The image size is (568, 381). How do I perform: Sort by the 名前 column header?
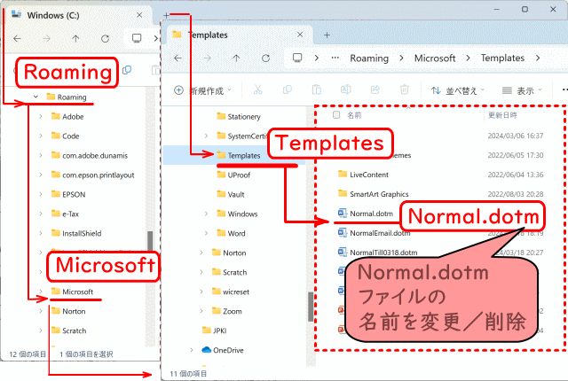(354, 115)
